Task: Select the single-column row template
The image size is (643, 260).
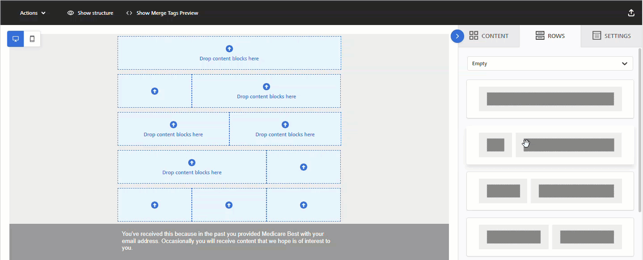Action: point(550,98)
